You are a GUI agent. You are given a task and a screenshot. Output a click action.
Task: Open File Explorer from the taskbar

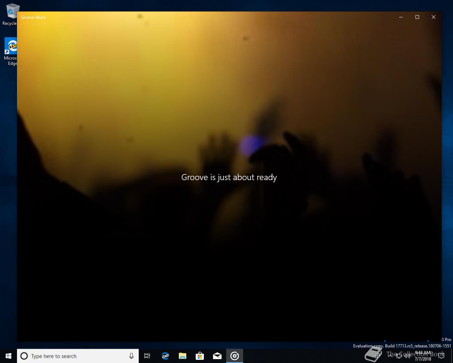coord(182,356)
